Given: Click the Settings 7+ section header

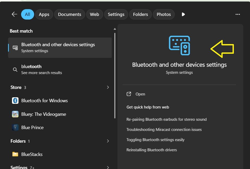Looking at the screenshot, I should pyautogui.click(x=22, y=167).
